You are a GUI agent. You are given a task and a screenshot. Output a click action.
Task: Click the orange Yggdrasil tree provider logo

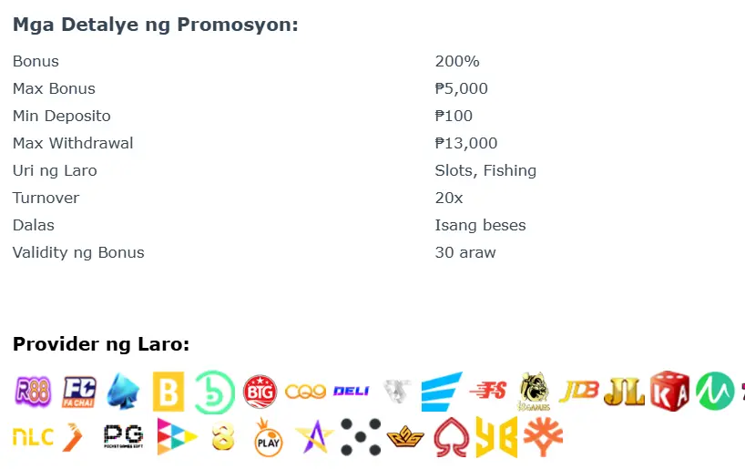543,437
